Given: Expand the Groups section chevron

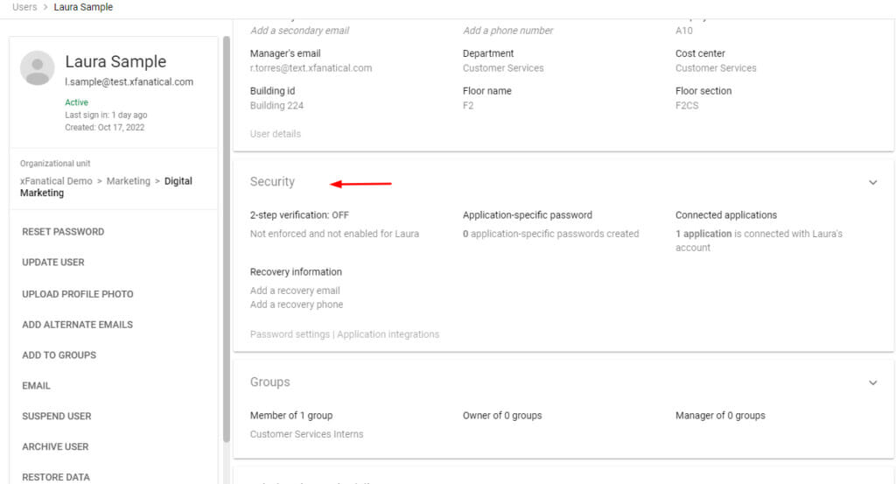Looking at the screenshot, I should [x=872, y=382].
